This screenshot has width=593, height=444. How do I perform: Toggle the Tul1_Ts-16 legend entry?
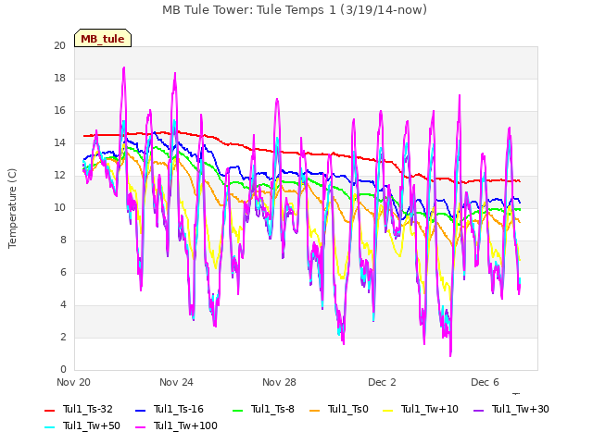pos(169,409)
